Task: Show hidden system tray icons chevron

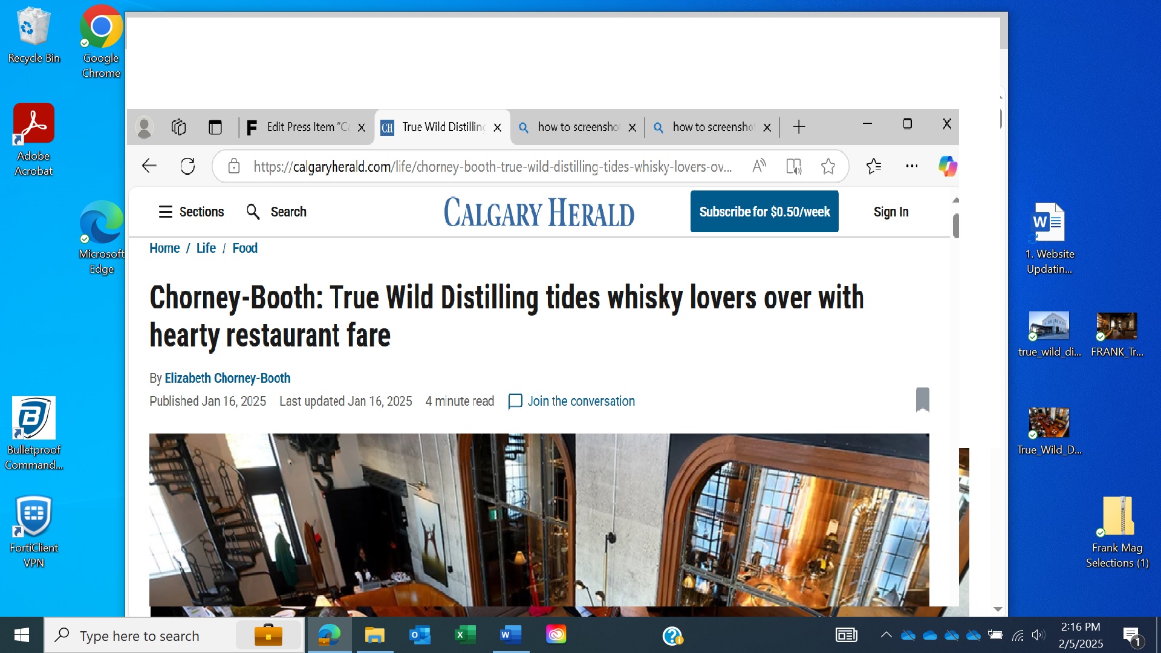Action: click(886, 635)
